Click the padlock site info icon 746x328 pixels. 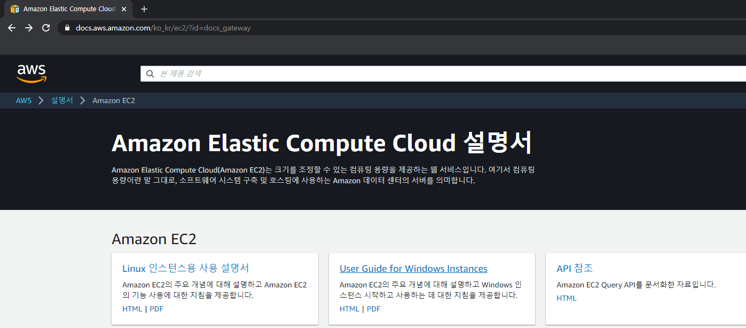coord(67,28)
